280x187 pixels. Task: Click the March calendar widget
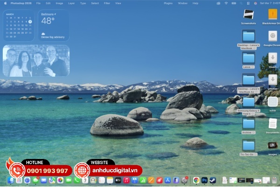click(19, 25)
